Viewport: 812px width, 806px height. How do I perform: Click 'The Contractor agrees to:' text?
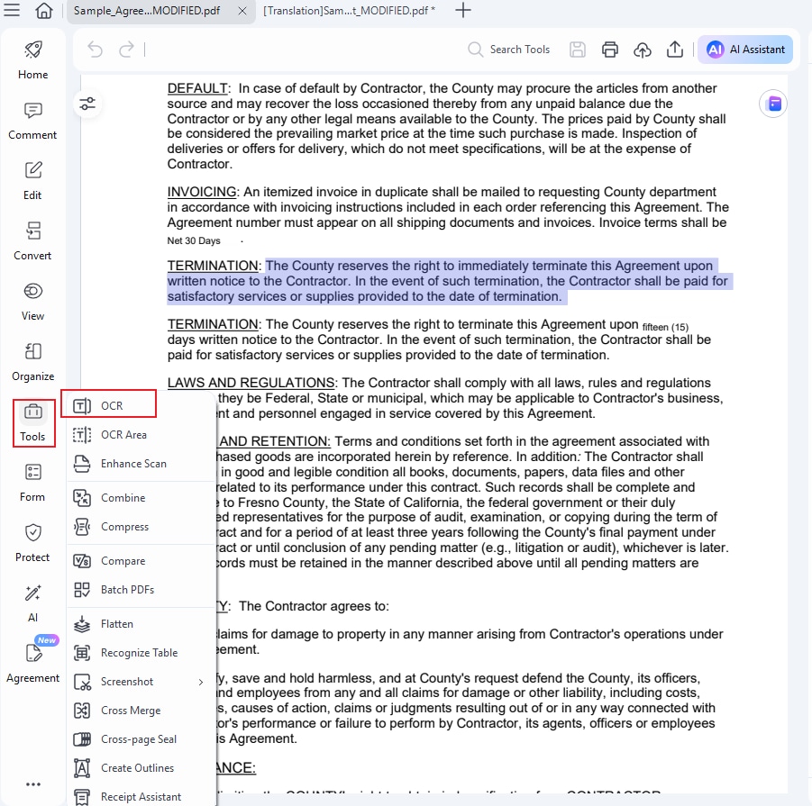314,606
